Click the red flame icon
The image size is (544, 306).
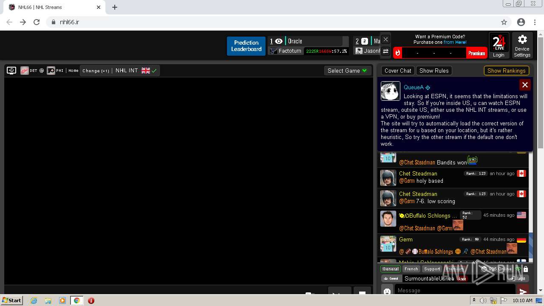coord(398,53)
